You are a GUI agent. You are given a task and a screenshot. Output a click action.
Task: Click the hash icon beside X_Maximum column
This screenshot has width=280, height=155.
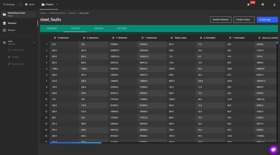coord(84,38)
